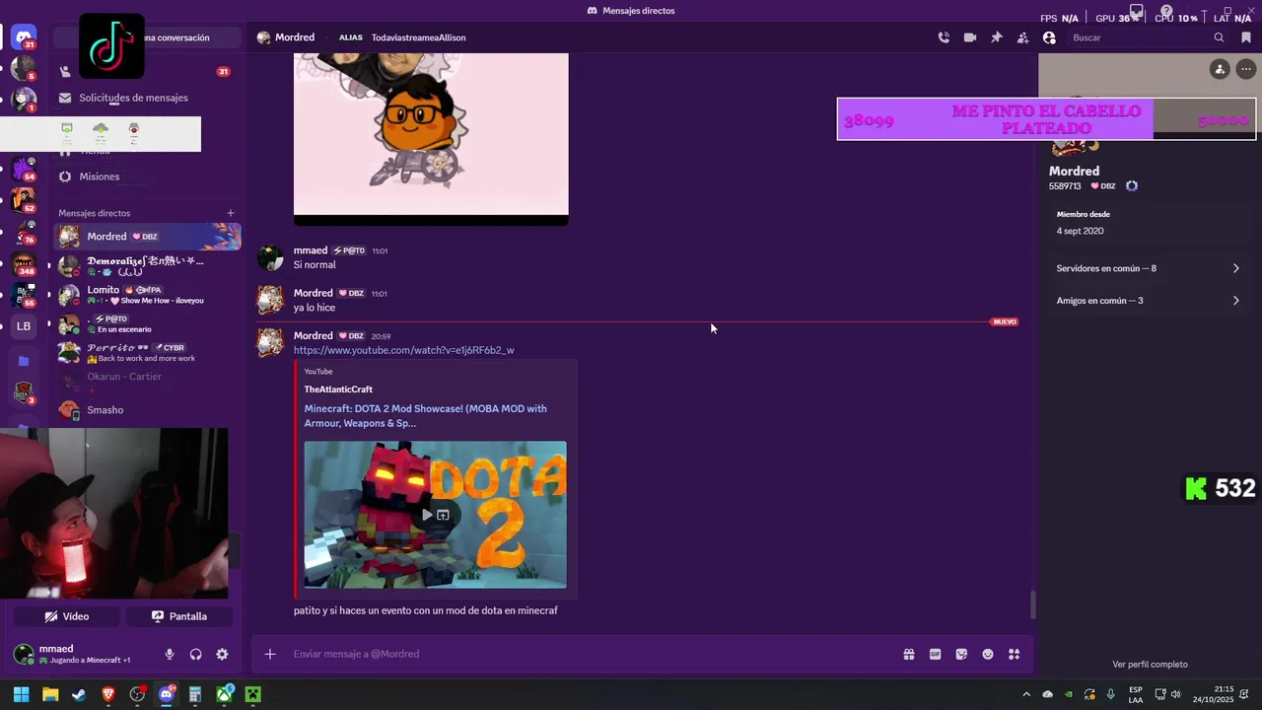Viewport: 1262px width, 710px height.
Task: Click Mordred's username in the 20:59 message
Action: click(313, 335)
